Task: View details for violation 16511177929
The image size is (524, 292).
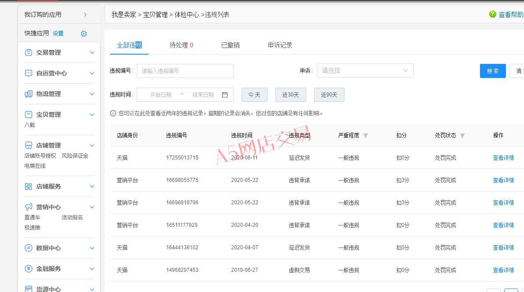Action: click(x=503, y=225)
